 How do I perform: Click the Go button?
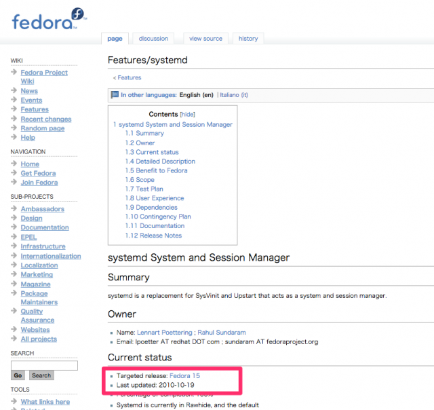(x=18, y=375)
